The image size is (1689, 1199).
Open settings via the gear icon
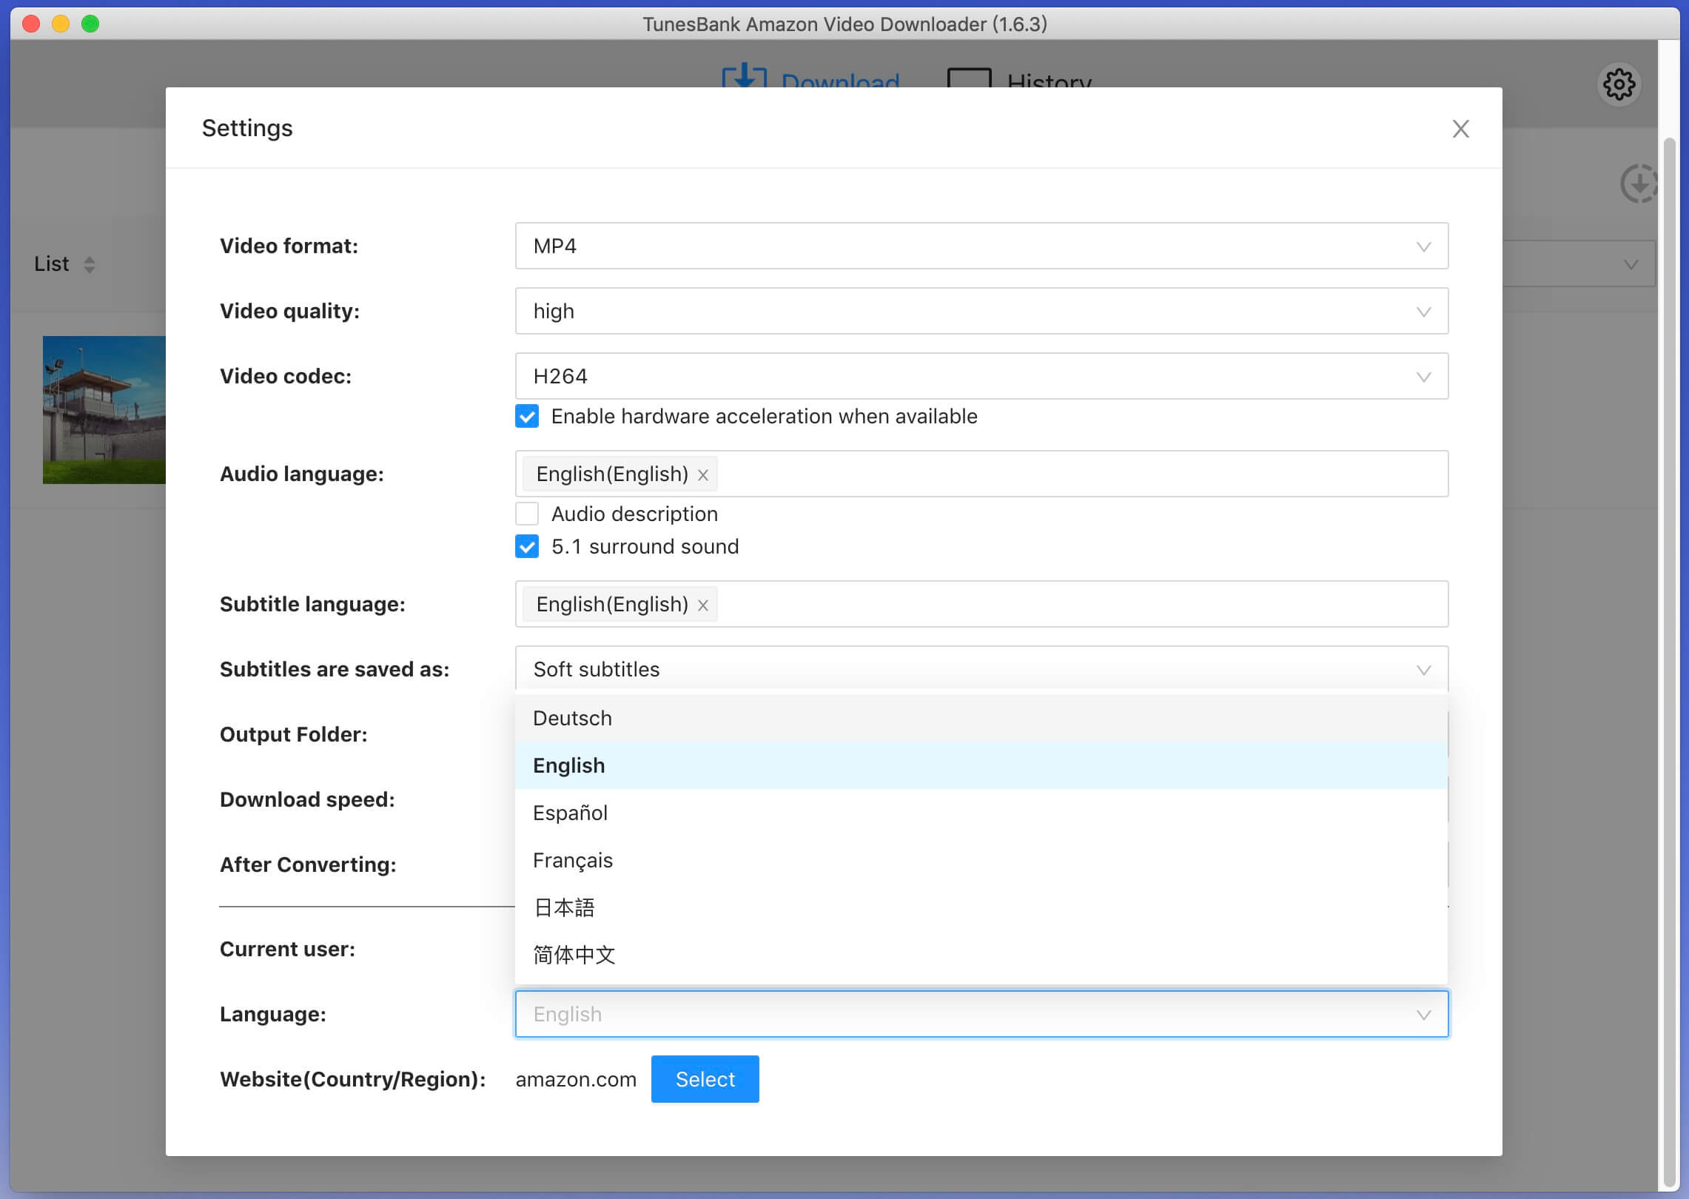point(1619,84)
